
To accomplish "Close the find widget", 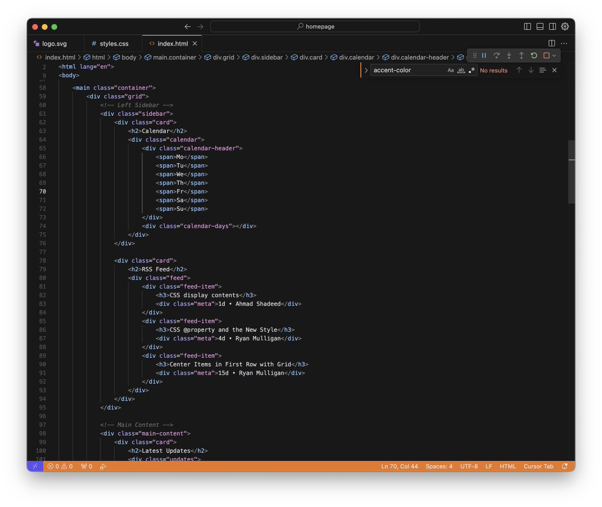I will pos(554,70).
